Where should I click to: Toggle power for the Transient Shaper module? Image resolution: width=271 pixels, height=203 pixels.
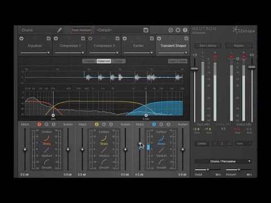(x=159, y=38)
